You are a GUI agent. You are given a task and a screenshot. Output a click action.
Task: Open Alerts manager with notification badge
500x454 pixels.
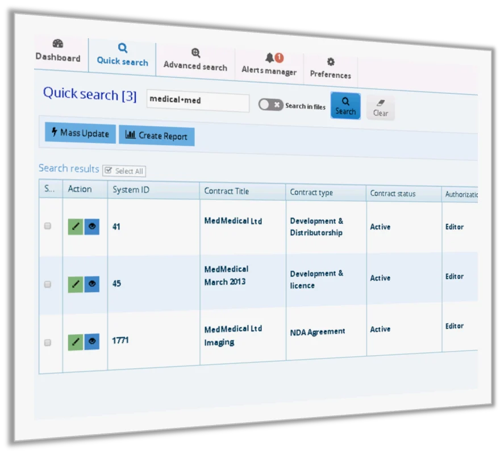pyautogui.click(x=269, y=65)
